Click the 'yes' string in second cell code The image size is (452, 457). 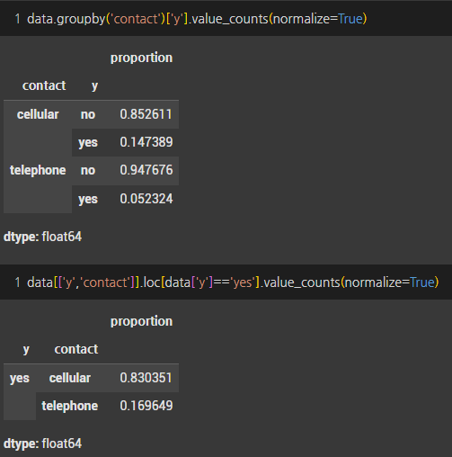coord(243,282)
